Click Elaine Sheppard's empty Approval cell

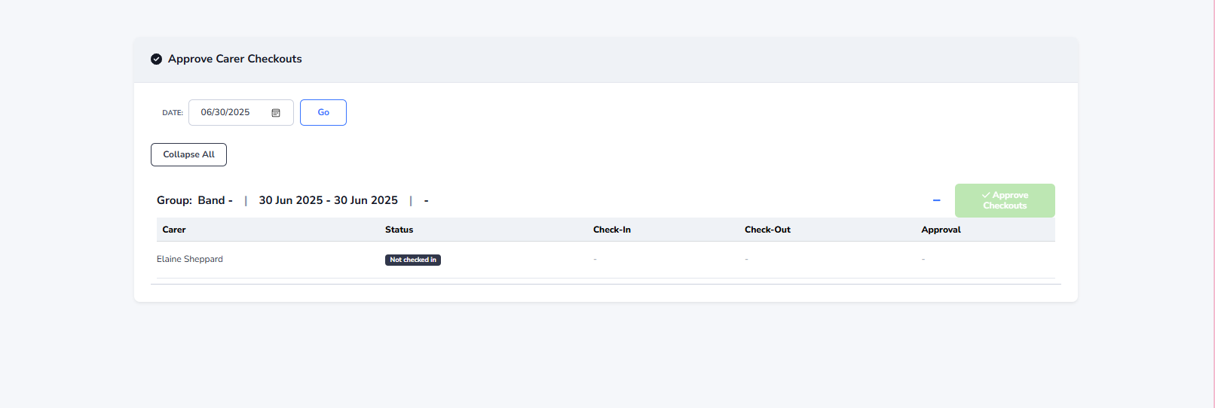point(923,259)
